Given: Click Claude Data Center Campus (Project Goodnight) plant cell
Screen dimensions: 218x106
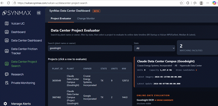Looking at the screenshot, I should pos(73,97).
